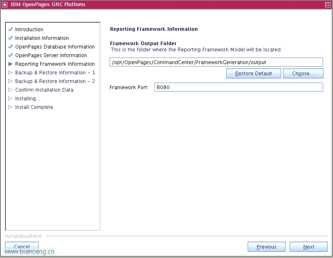Select the Backup & Restore Information – 1 step
Screen dimensions: 333x258
click(x=55, y=73)
